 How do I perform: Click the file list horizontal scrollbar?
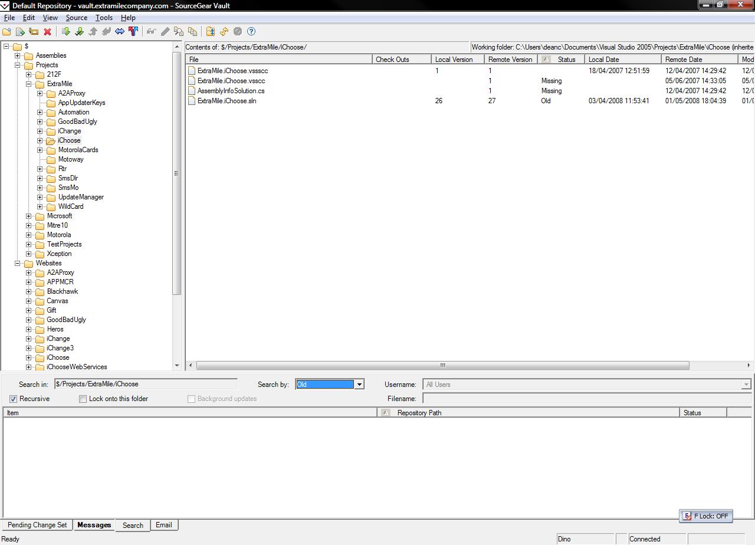(442, 365)
